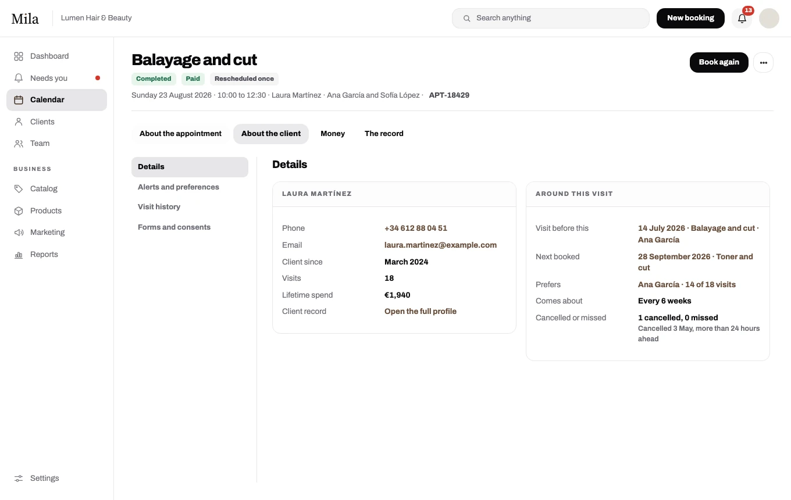This screenshot has height=500, width=791.
Task: Select the About the client tab
Action: coord(271,134)
